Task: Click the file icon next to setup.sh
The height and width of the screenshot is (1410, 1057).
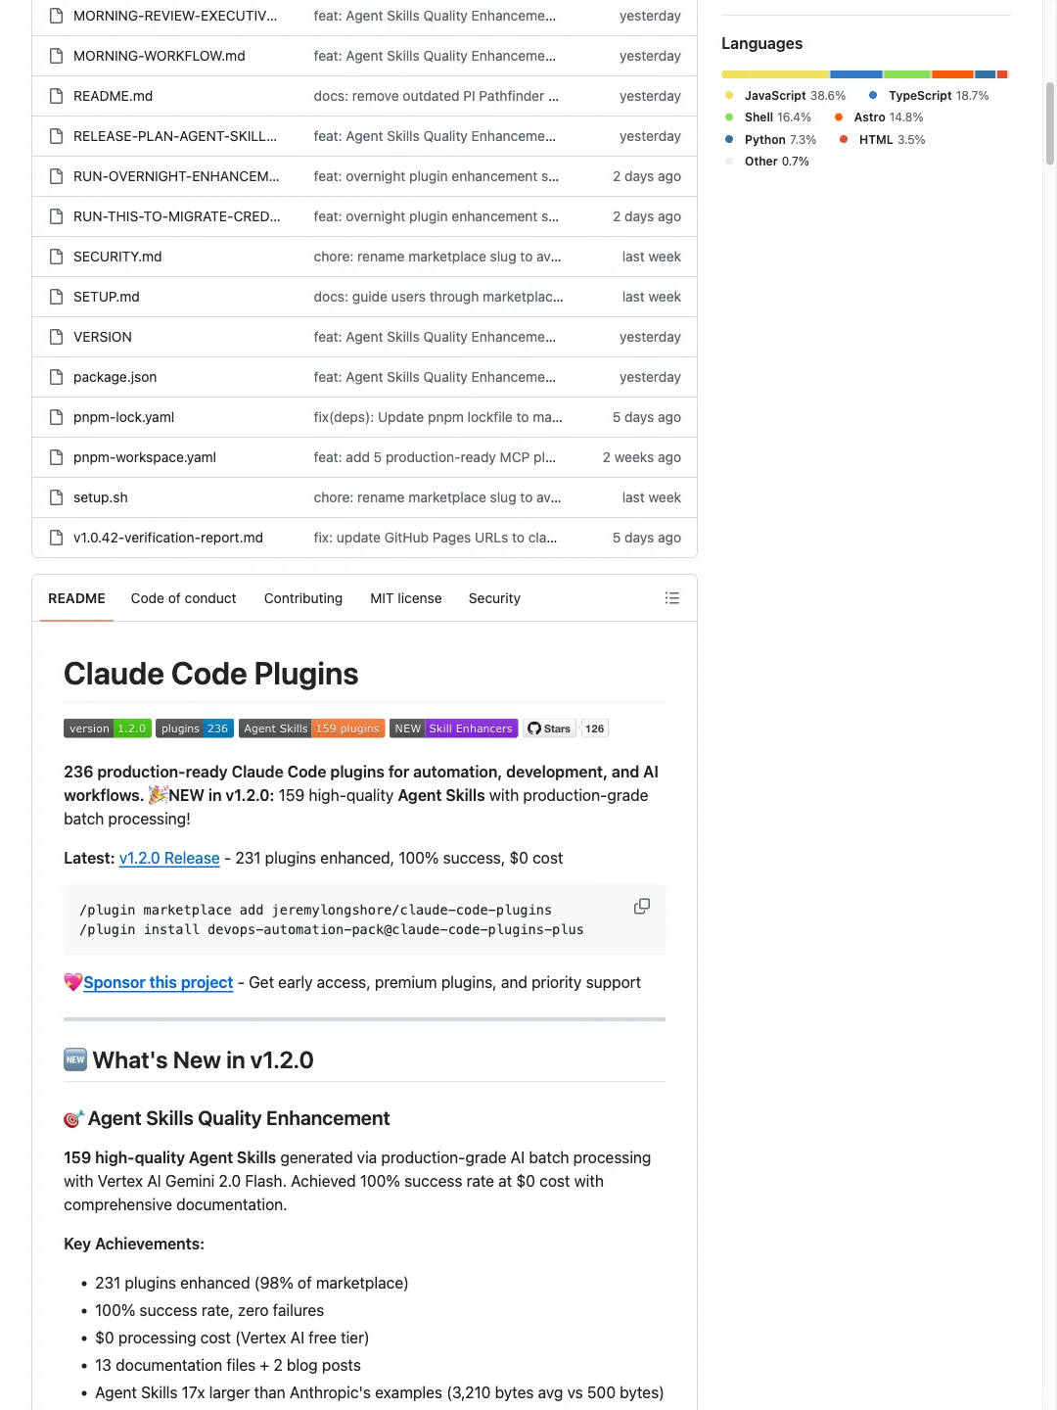Action: tap(57, 497)
